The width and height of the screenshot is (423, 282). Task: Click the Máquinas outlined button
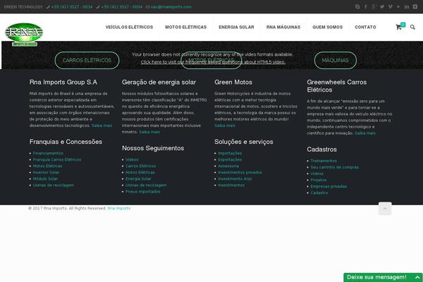pos(336,60)
